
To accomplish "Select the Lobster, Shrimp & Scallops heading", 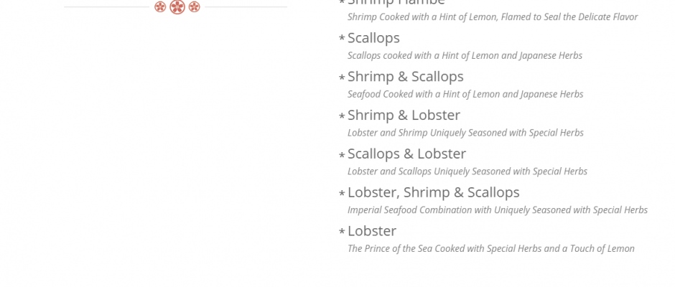I will point(433,193).
